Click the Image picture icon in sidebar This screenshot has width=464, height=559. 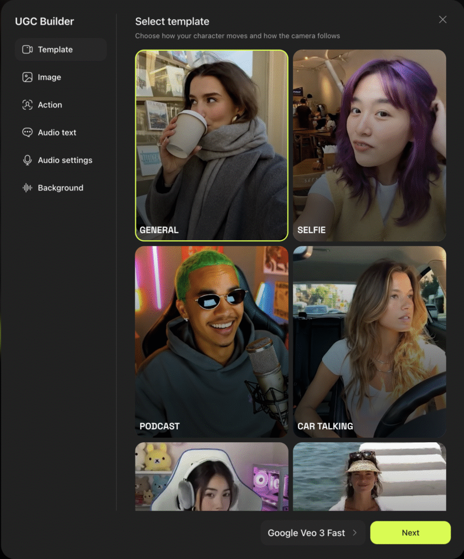click(27, 77)
